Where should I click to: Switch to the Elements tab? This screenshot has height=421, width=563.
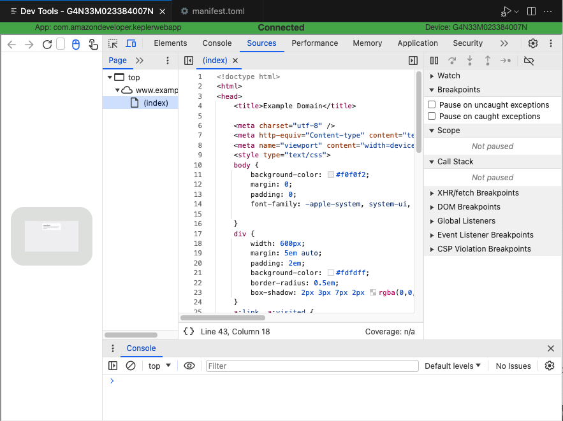tap(170, 43)
